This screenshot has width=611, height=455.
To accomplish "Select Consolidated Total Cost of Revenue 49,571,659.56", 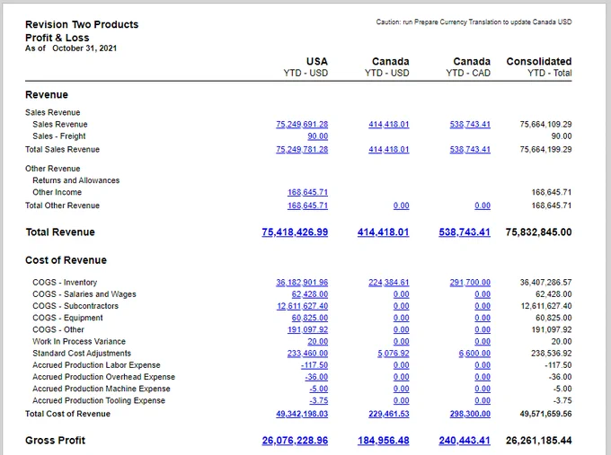I will tap(546, 414).
